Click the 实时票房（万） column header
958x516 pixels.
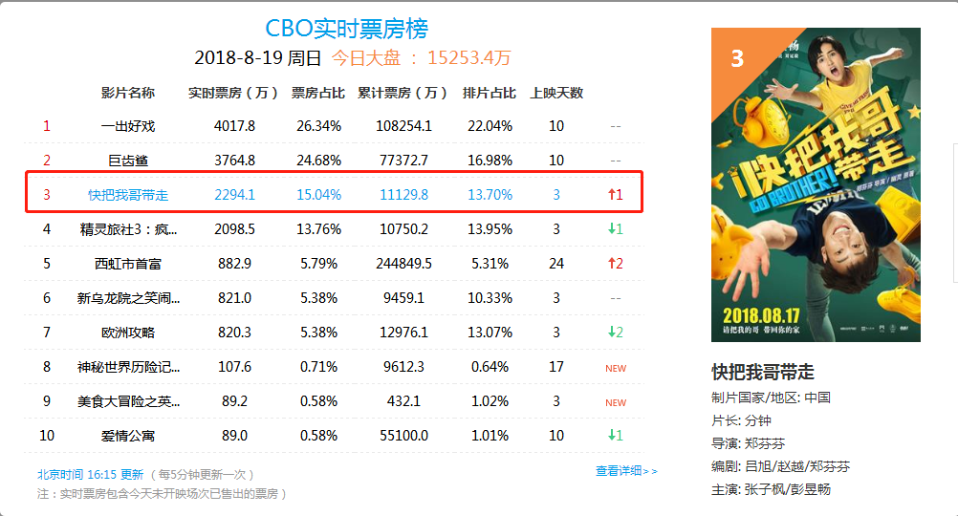tap(232, 93)
